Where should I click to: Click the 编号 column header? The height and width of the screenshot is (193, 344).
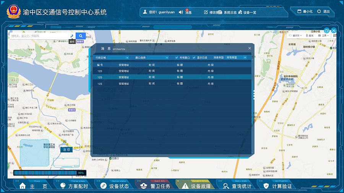click(x=100, y=65)
